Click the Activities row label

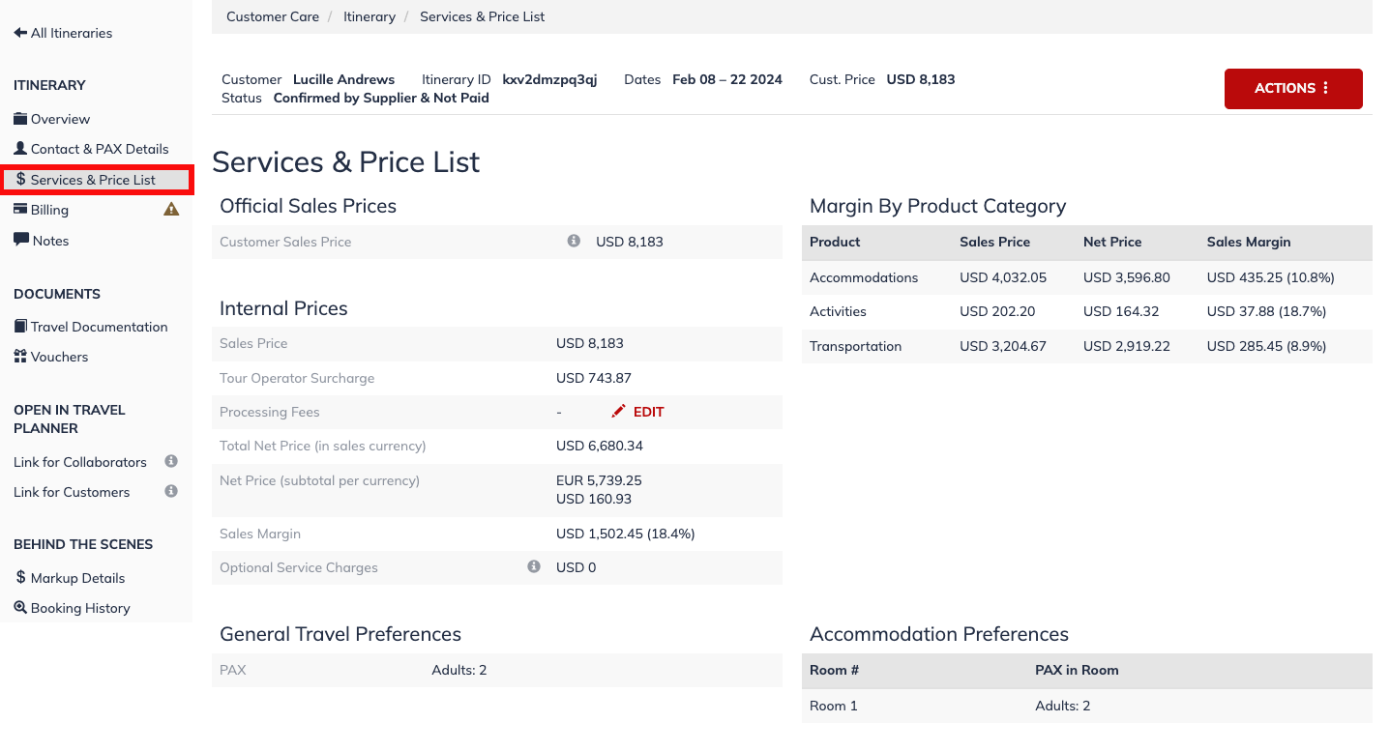(838, 311)
